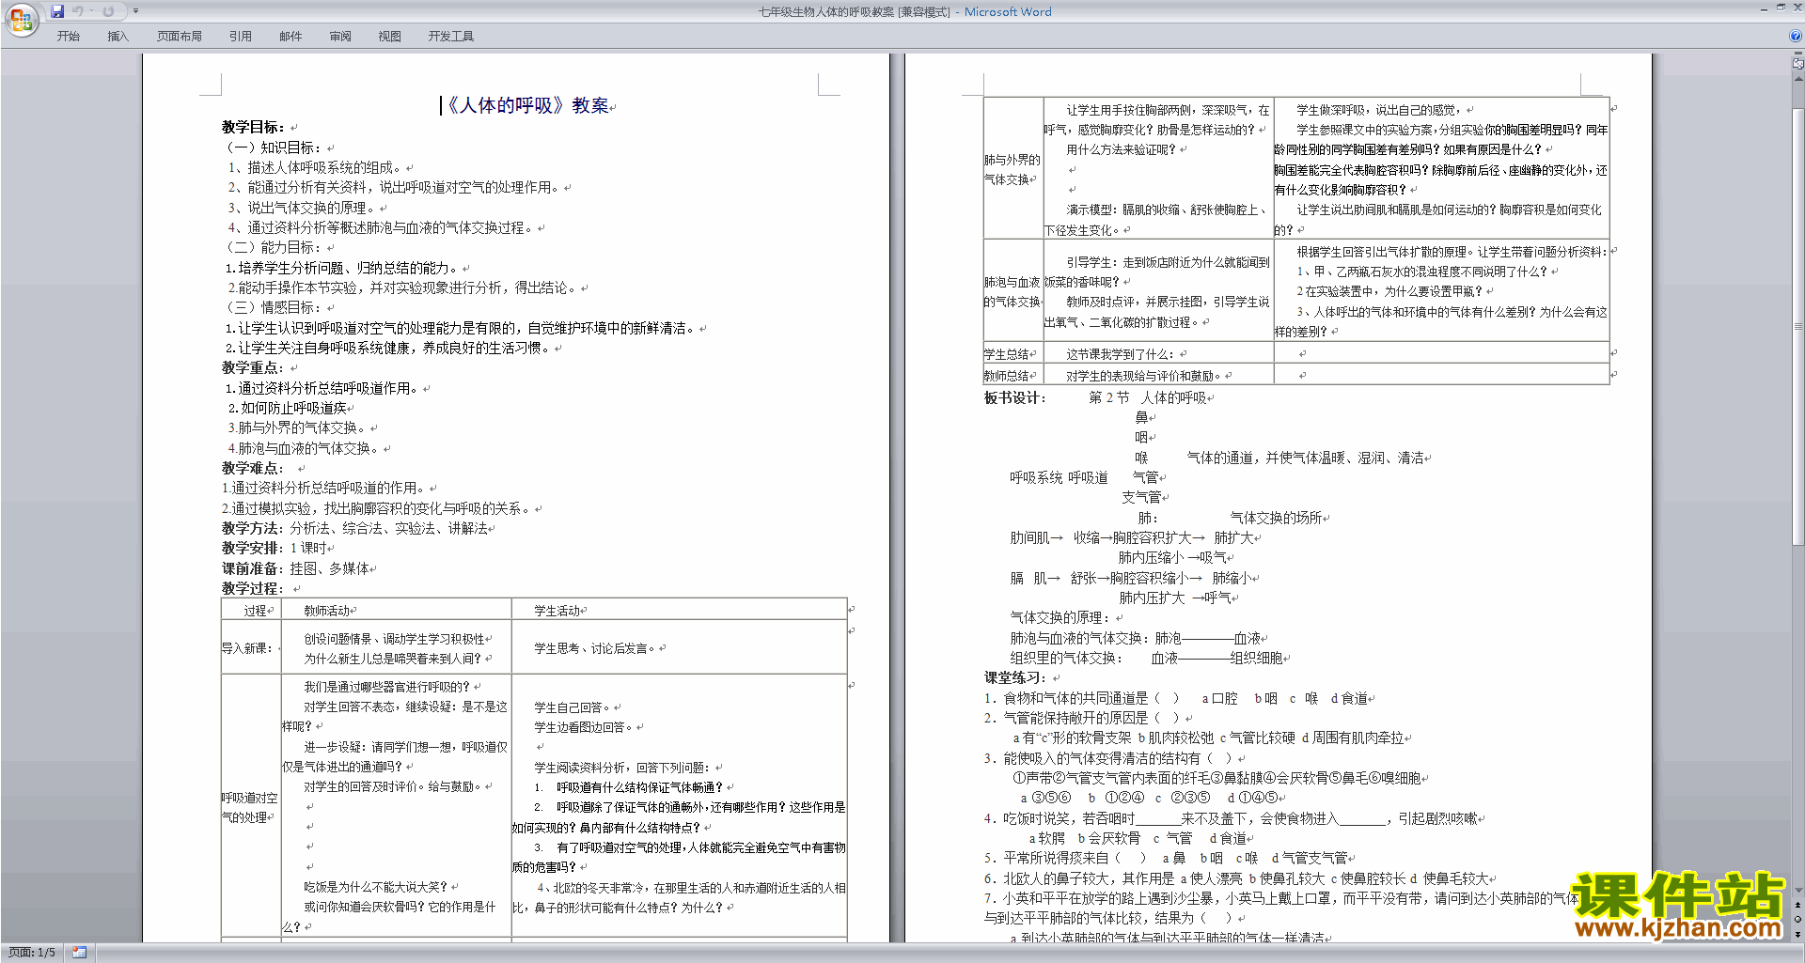Click exercise 1 about 食物和气体的共同通道
This screenshot has width=1805, height=963.
click(1177, 698)
